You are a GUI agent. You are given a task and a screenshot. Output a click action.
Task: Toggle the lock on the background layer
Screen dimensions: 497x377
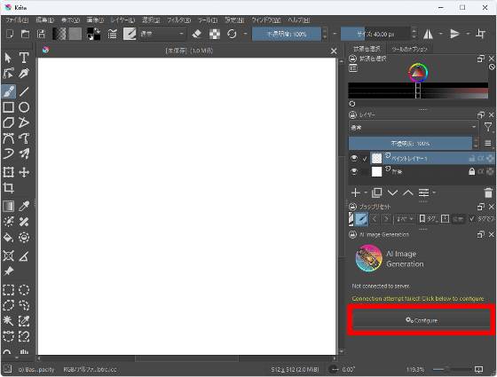tap(471, 171)
